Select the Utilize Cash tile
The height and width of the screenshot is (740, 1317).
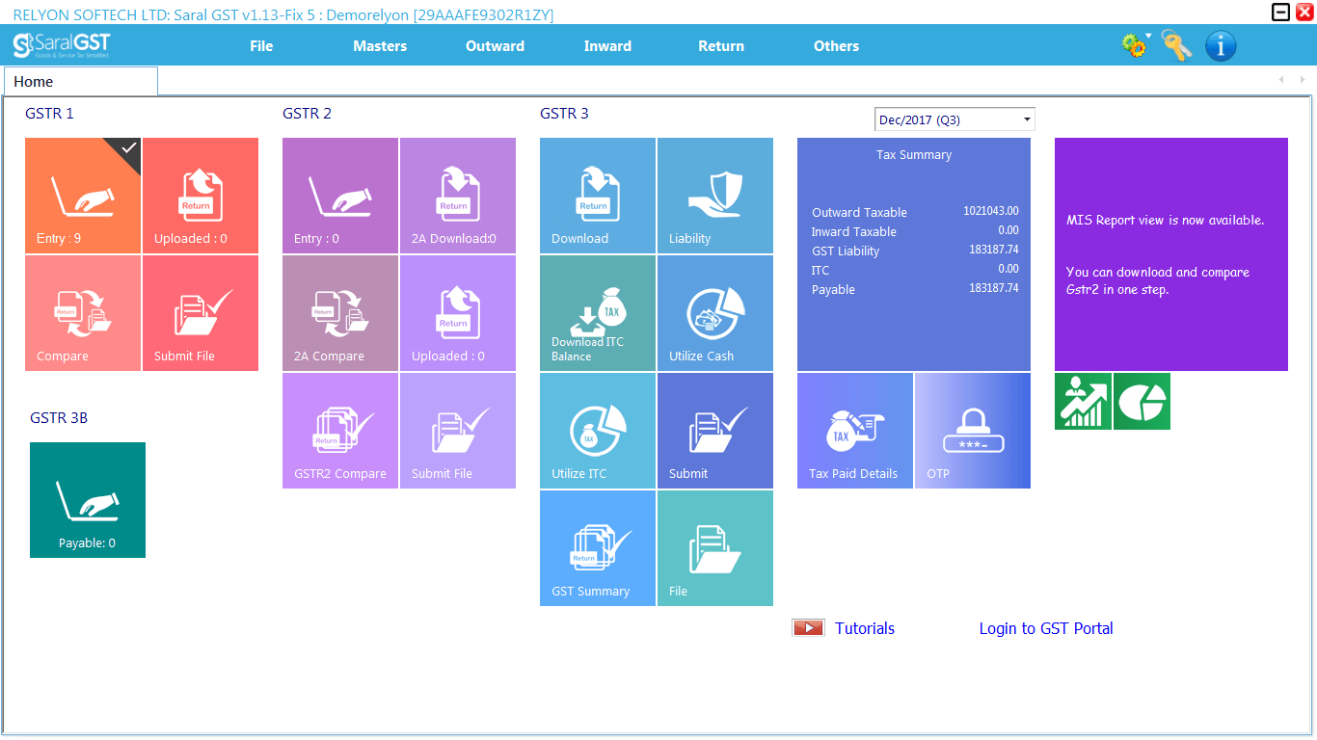click(715, 313)
